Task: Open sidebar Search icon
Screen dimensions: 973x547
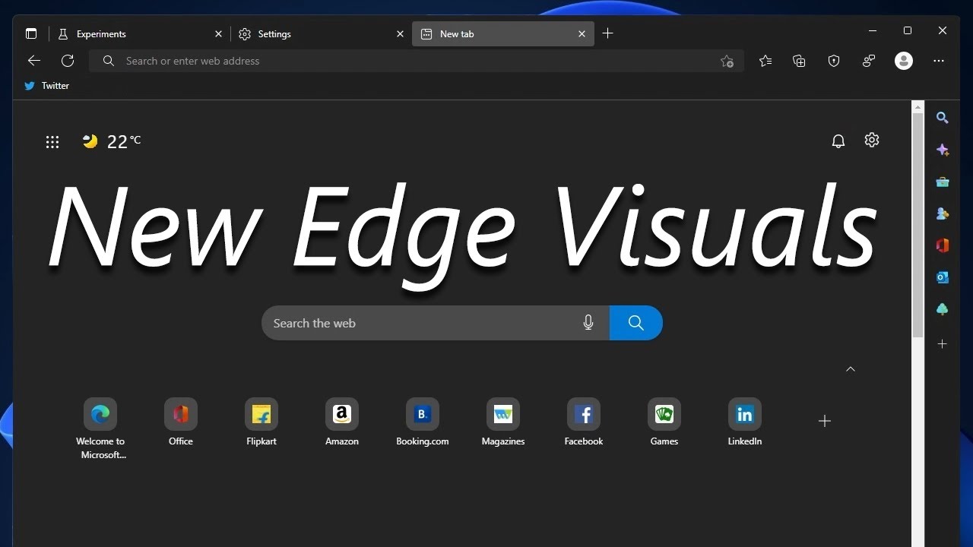Action: (x=943, y=118)
